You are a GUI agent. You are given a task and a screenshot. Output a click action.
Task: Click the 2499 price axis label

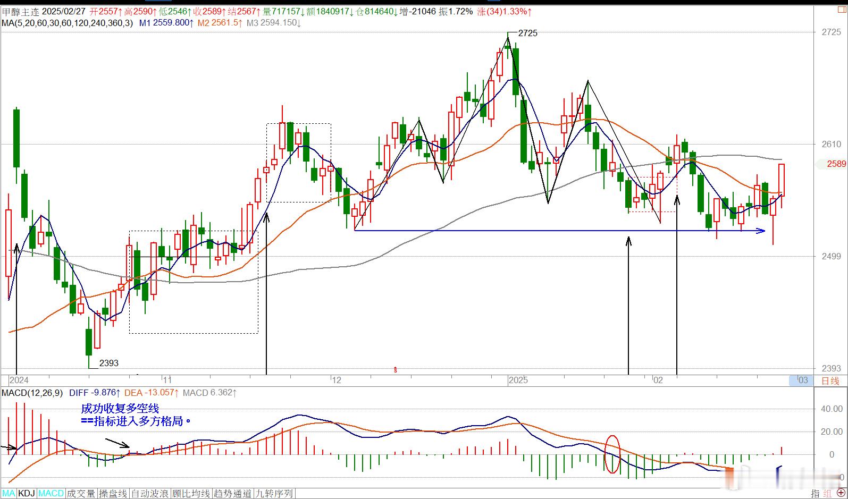(x=832, y=257)
